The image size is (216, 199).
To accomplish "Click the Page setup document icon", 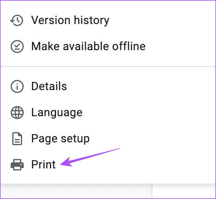I will [x=17, y=139].
